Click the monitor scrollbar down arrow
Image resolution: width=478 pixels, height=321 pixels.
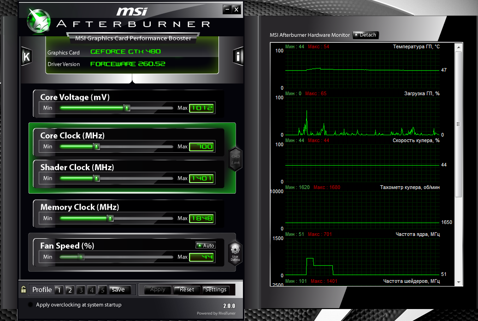point(459,282)
